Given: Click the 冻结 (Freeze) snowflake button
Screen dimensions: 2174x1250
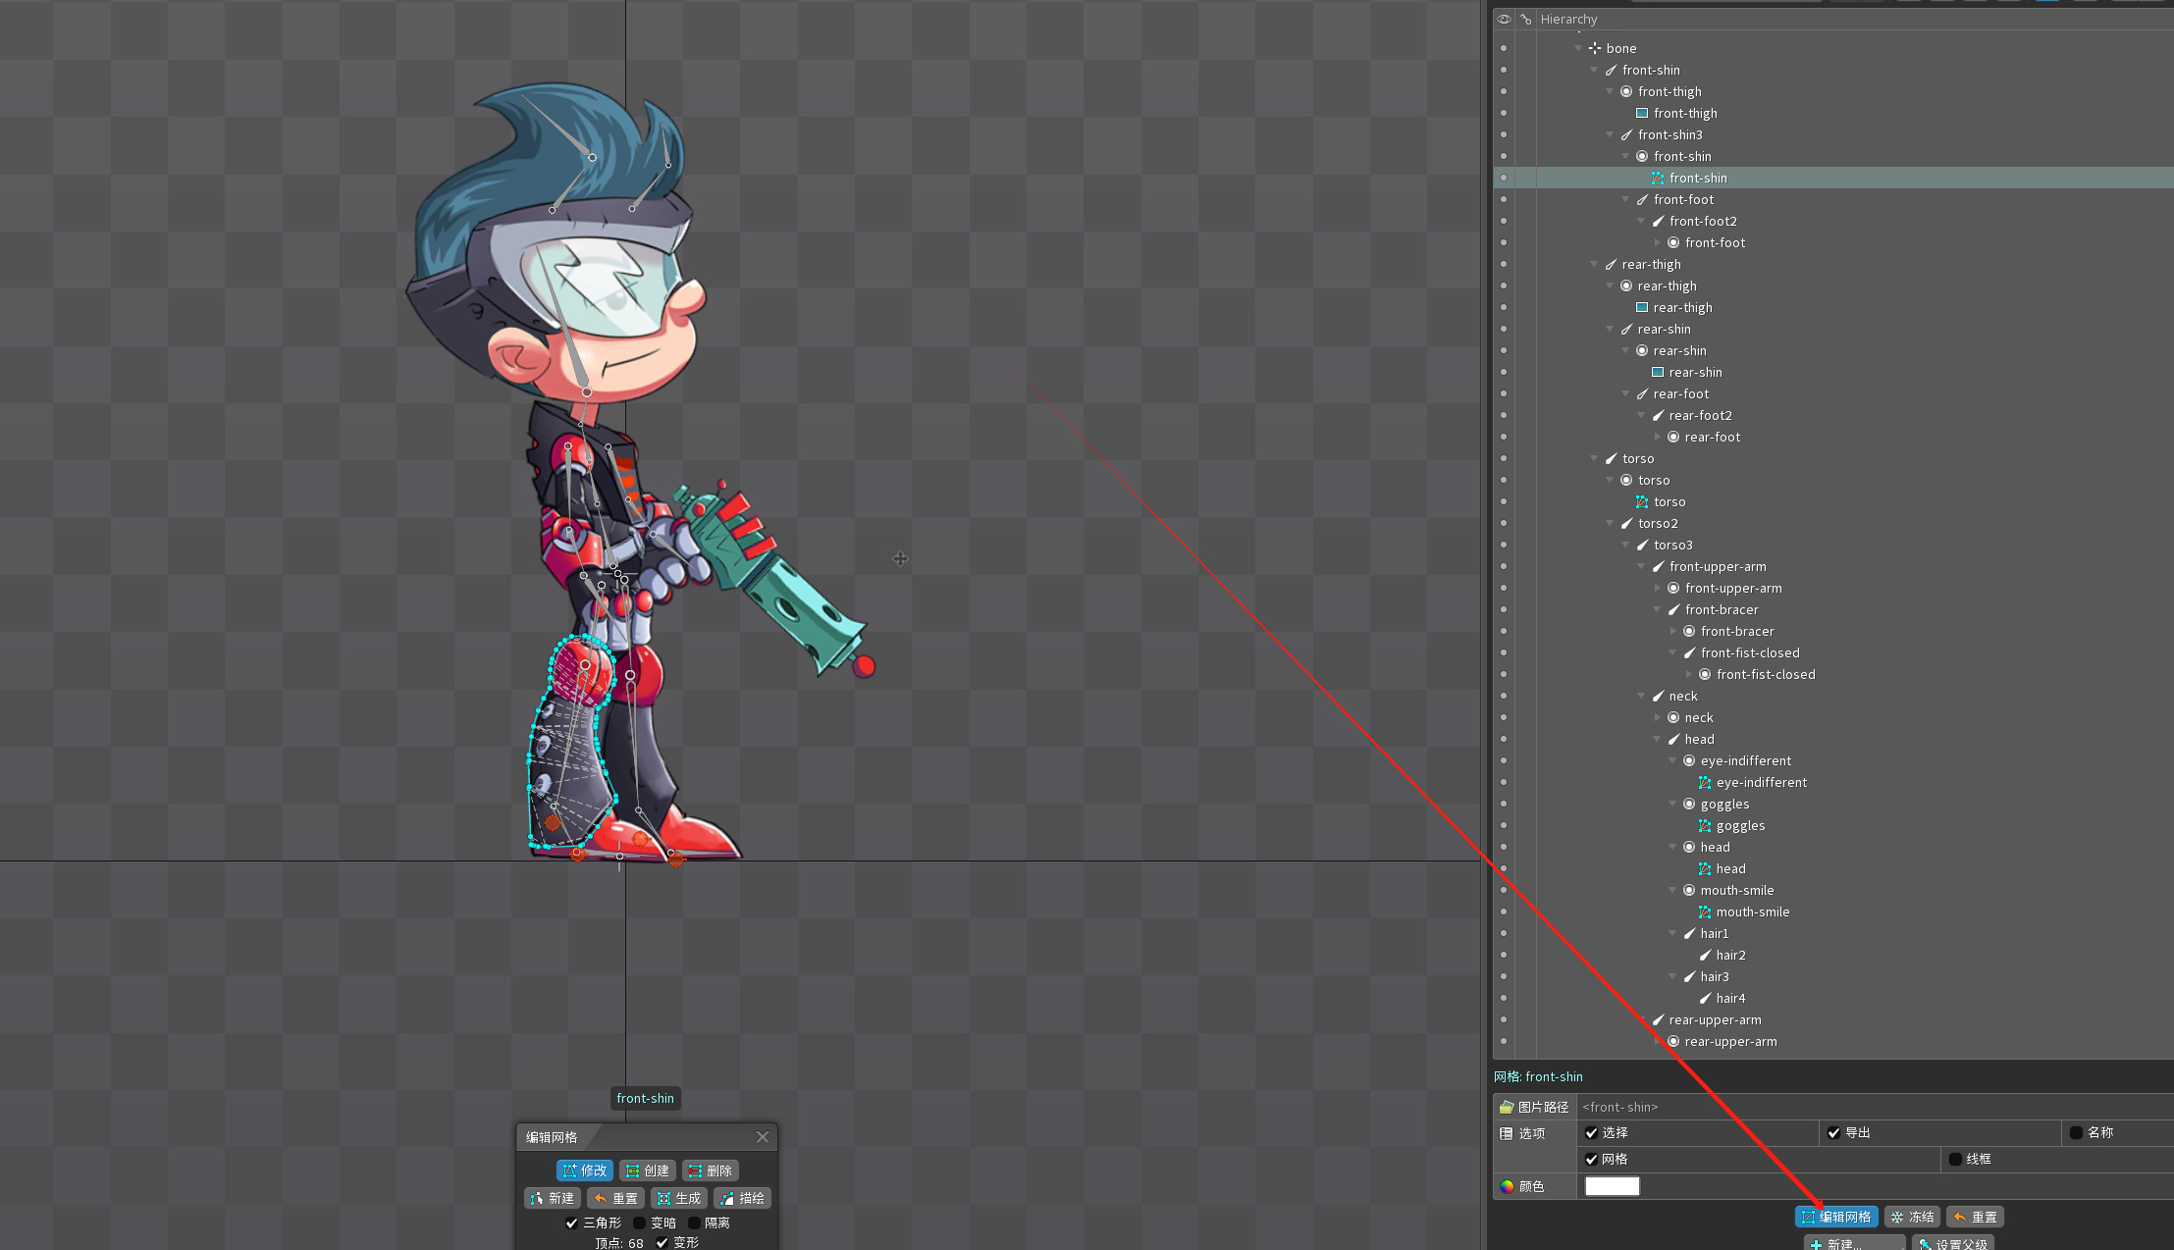Looking at the screenshot, I should click(1912, 1217).
